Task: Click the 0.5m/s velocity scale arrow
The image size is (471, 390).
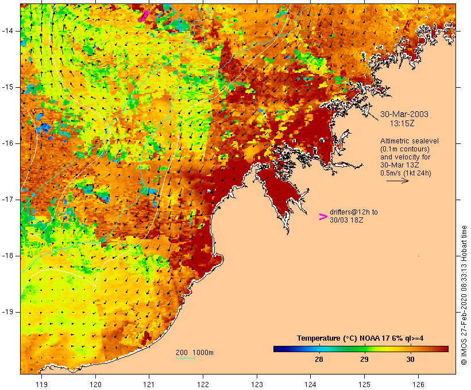Action: pos(397,181)
